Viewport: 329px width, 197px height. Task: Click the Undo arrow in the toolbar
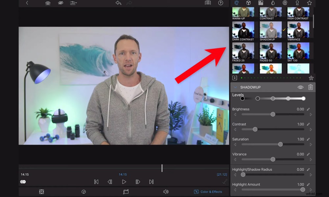pos(118,2)
